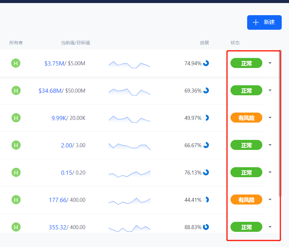
Task: Open current value 9.99K link
Action: point(59,118)
